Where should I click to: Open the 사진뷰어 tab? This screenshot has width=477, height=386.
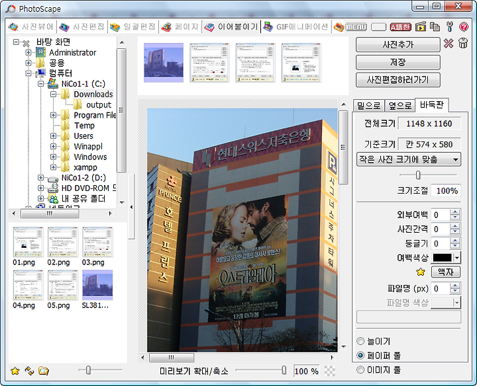coord(30,27)
